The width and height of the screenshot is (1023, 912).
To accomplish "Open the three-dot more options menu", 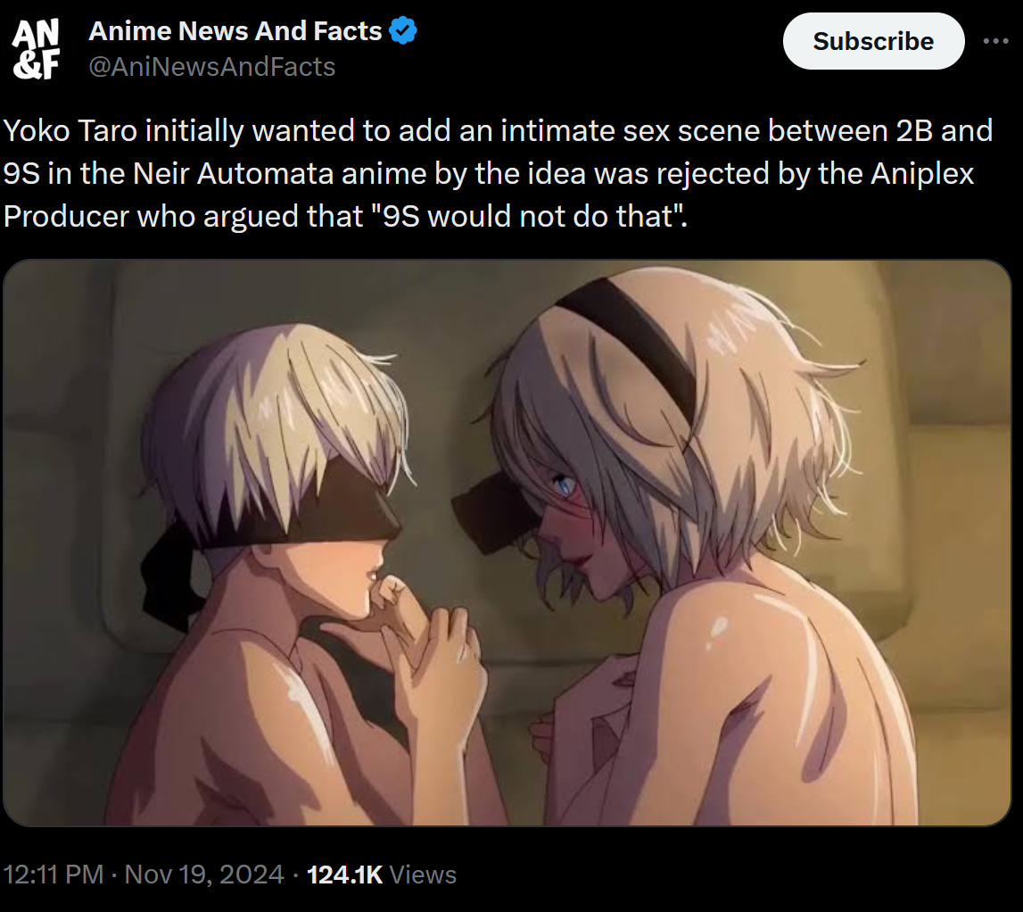I will click(995, 41).
